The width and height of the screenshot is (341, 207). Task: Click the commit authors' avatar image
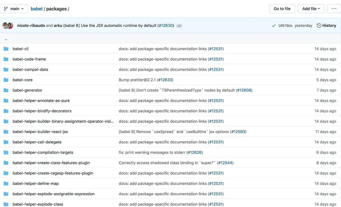click(8, 26)
